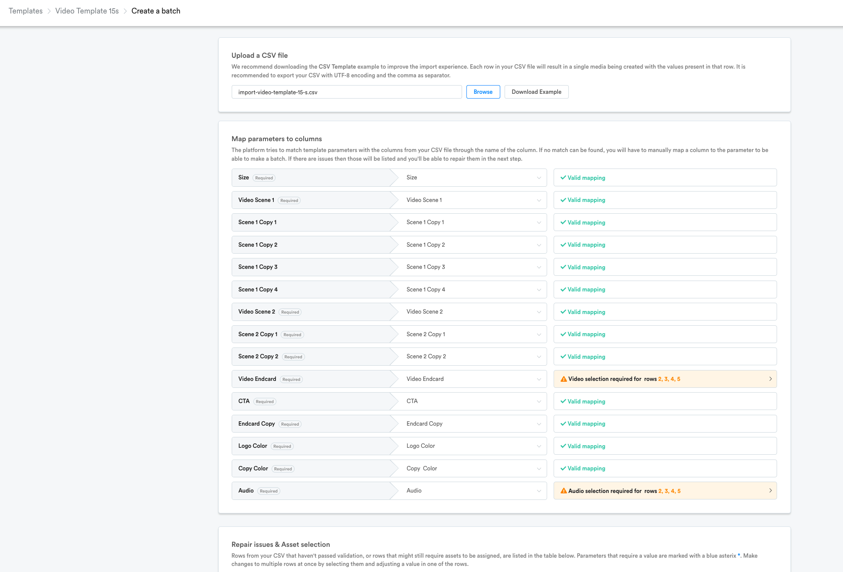Go to Templates breadcrumb

click(26, 11)
